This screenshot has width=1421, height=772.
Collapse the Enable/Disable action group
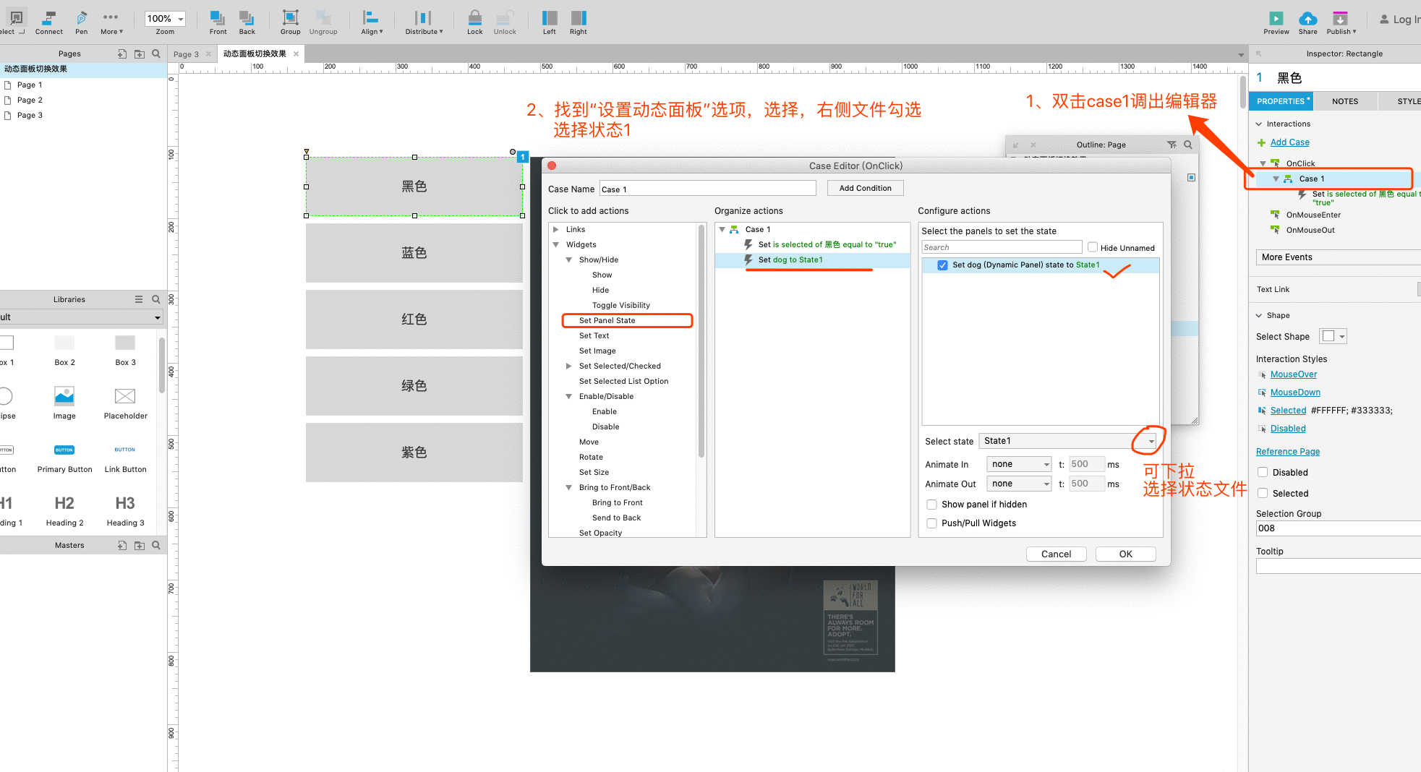[x=569, y=396]
